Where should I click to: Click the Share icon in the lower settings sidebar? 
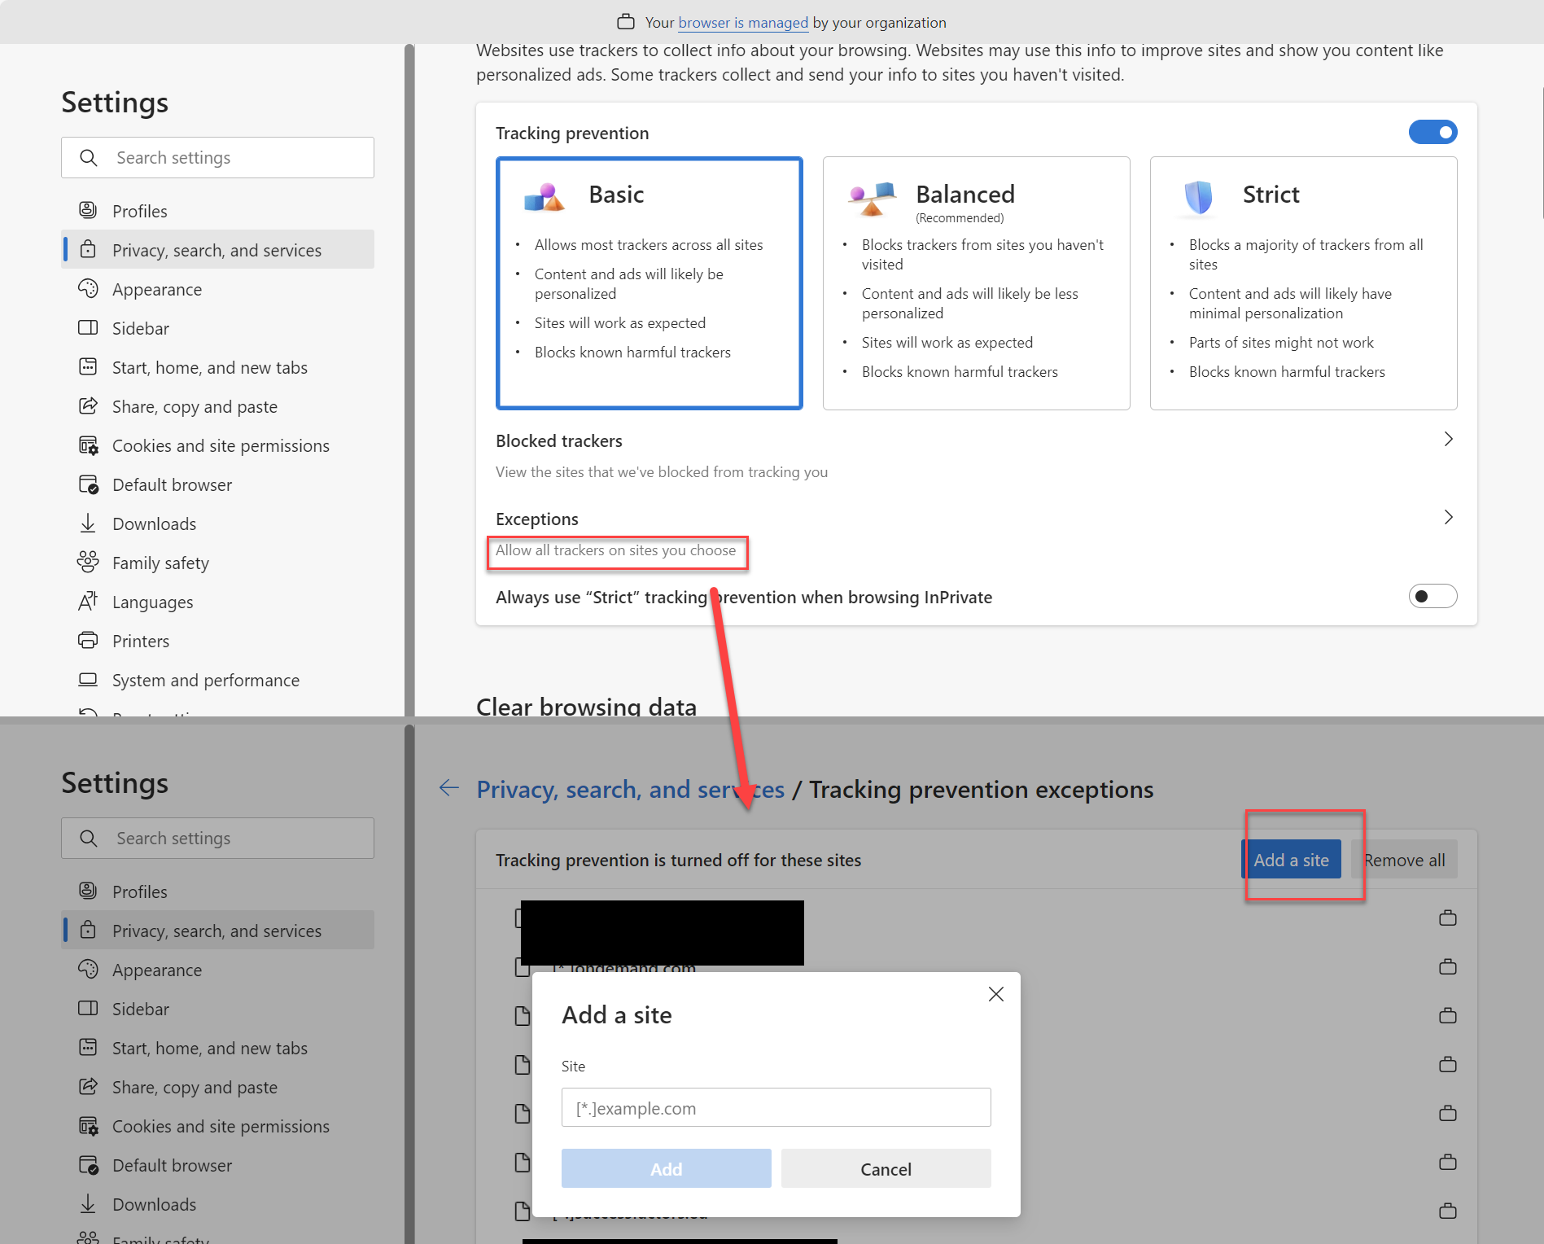(x=88, y=1086)
